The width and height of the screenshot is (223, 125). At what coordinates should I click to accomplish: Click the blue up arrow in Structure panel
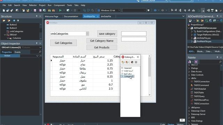point(14,20)
